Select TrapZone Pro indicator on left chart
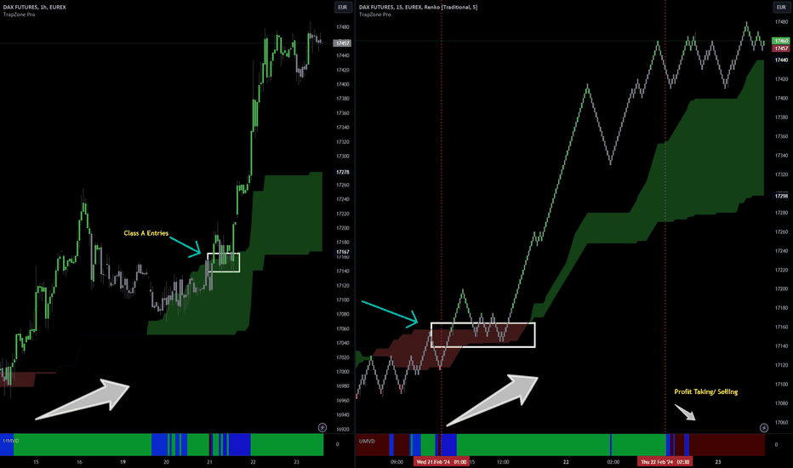The width and height of the screenshot is (793, 468). point(20,14)
